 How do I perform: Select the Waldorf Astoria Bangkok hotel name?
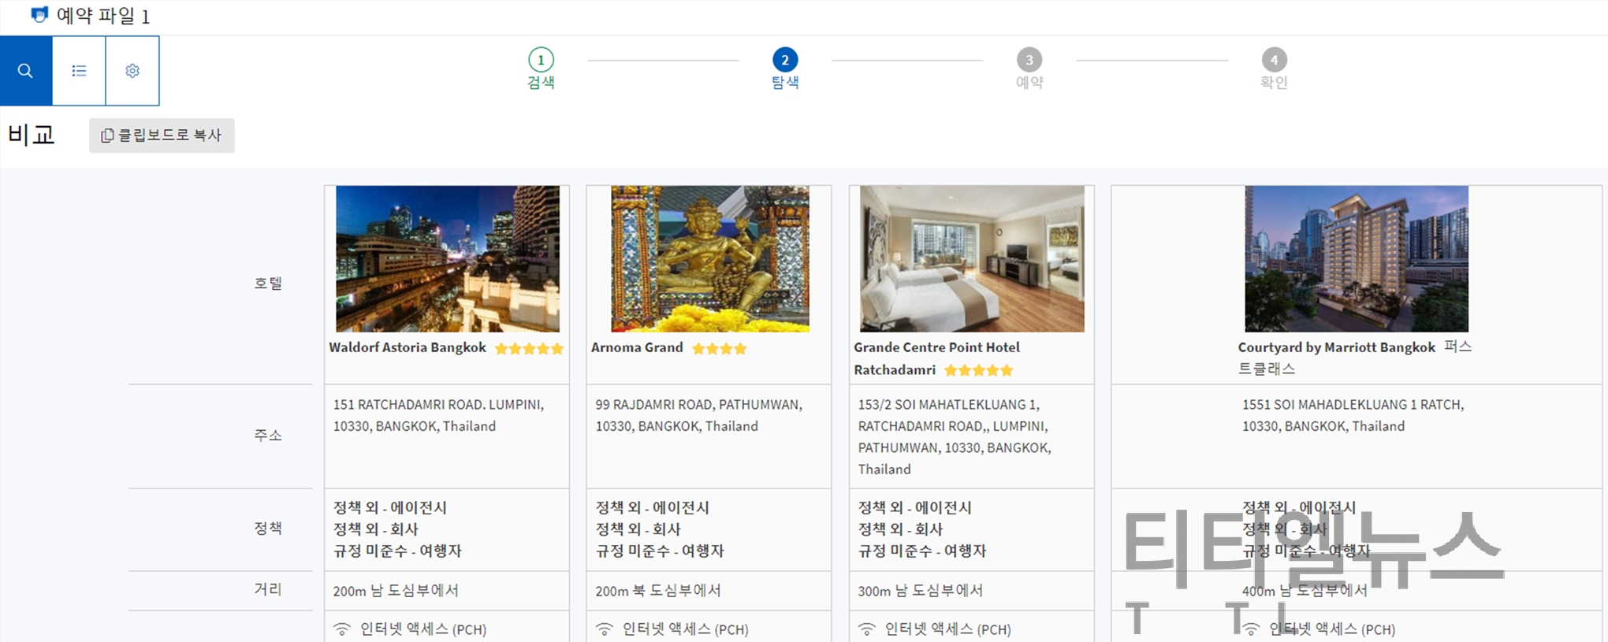point(408,347)
